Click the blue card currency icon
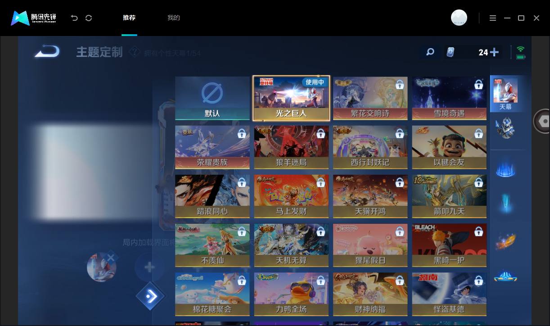550x326 pixels. click(x=450, y=52)
